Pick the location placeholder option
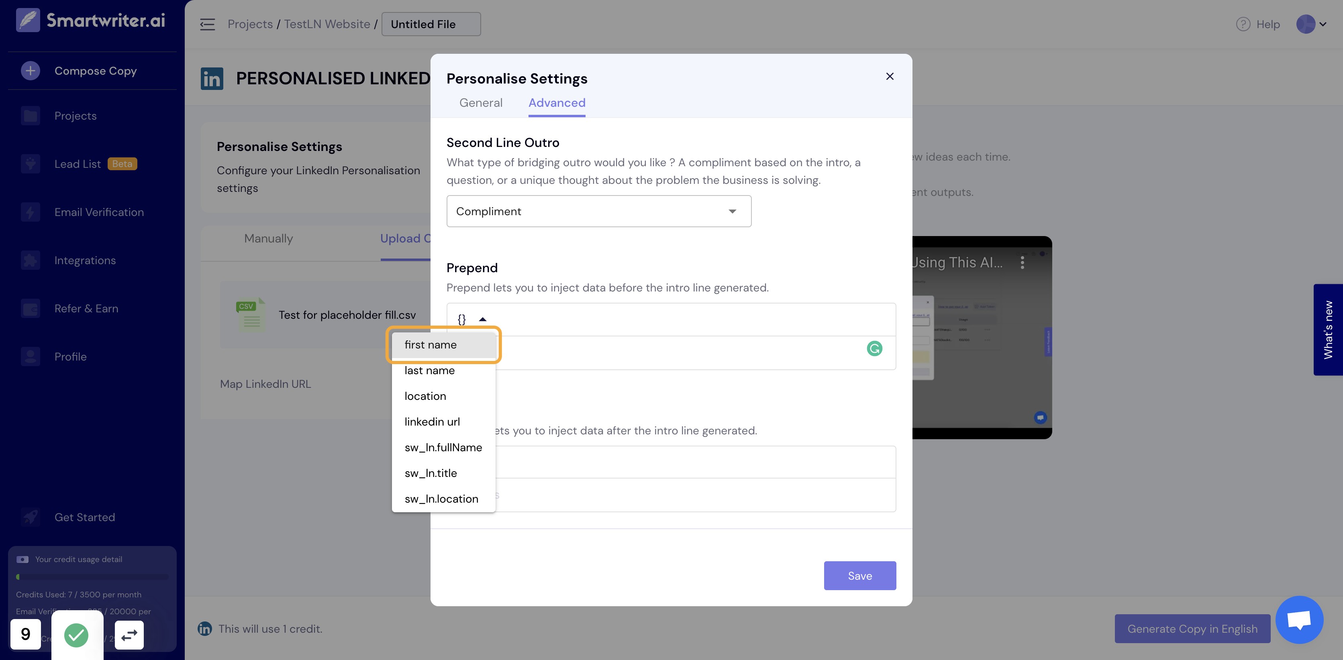The width and height of the screenshot is (1343, 660). (443, 396)
